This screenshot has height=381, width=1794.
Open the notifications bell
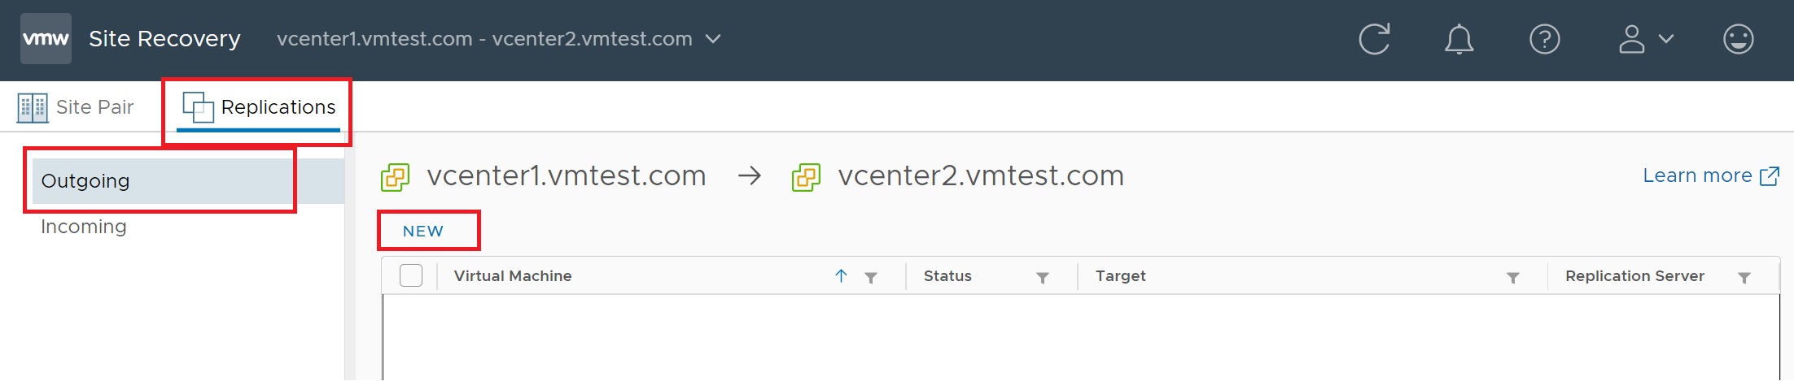coord(1459,39)
